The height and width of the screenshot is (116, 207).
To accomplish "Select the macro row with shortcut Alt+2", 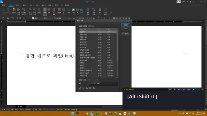I will [98, 34].
